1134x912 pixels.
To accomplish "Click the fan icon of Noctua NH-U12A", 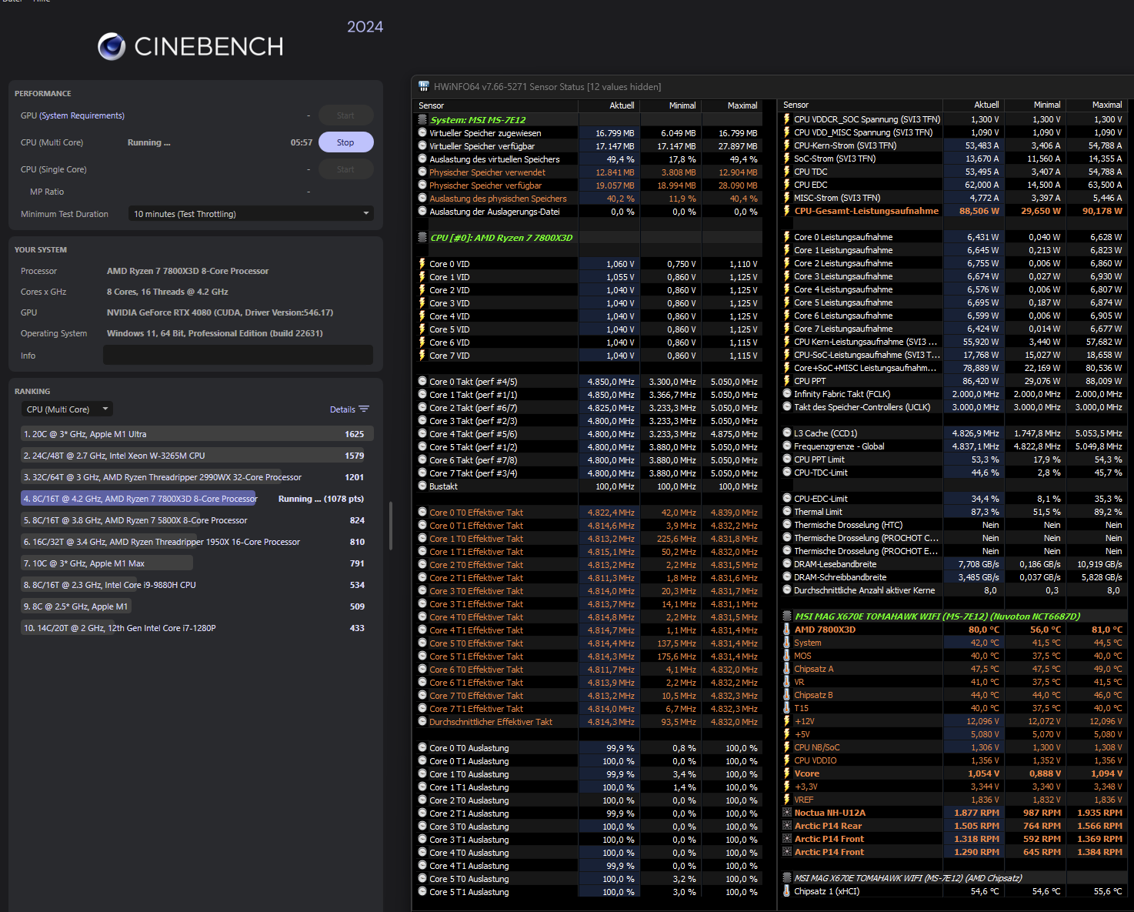I will click(787, 813).
